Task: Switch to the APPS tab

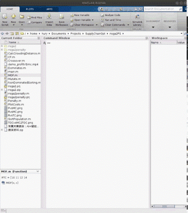Action: point(49,9)
